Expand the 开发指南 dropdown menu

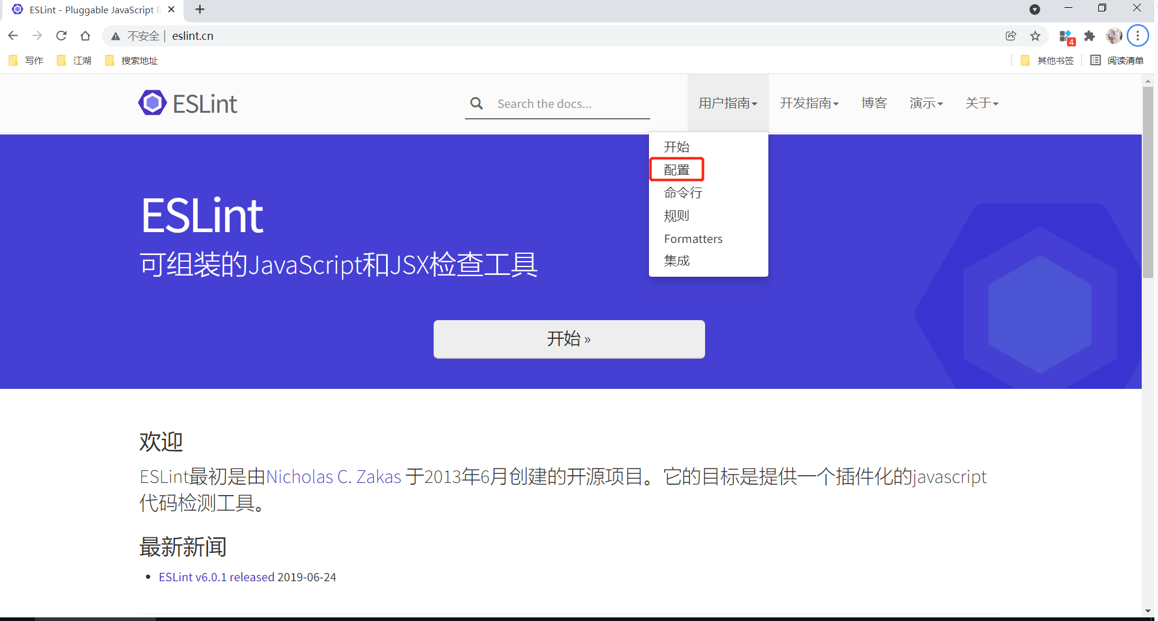pos(809,103)
